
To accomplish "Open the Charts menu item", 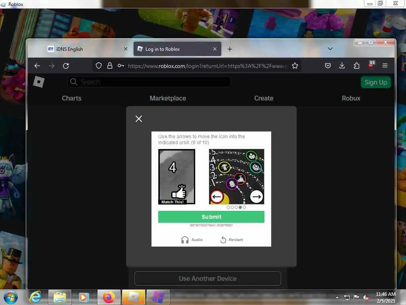I will (72, 98).
